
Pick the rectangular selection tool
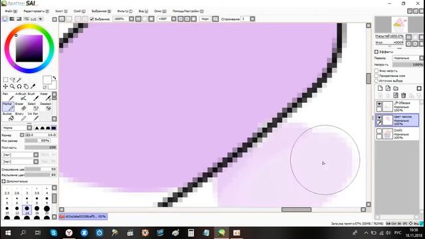pos(5,80)
